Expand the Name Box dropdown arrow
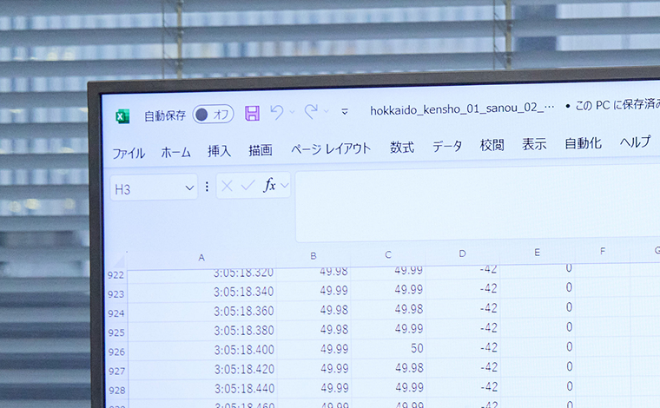The image size is (660, 408). coord(189,188)
